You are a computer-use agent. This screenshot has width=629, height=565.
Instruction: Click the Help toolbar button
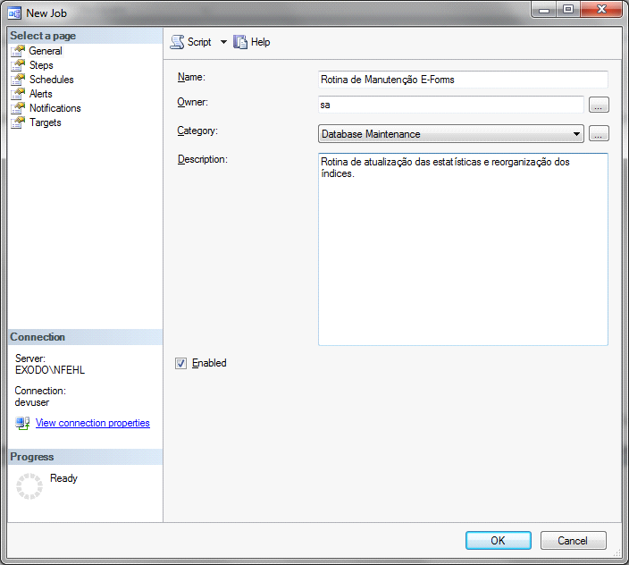(252, 42)
